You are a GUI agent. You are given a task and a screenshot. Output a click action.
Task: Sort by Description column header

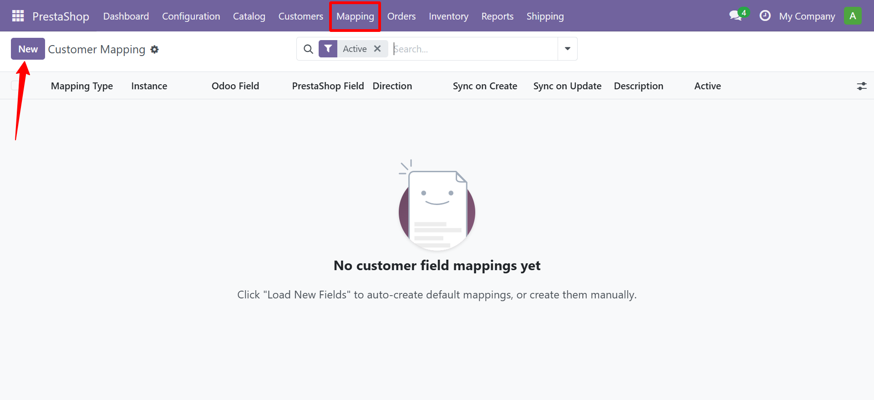coord(639,86)
